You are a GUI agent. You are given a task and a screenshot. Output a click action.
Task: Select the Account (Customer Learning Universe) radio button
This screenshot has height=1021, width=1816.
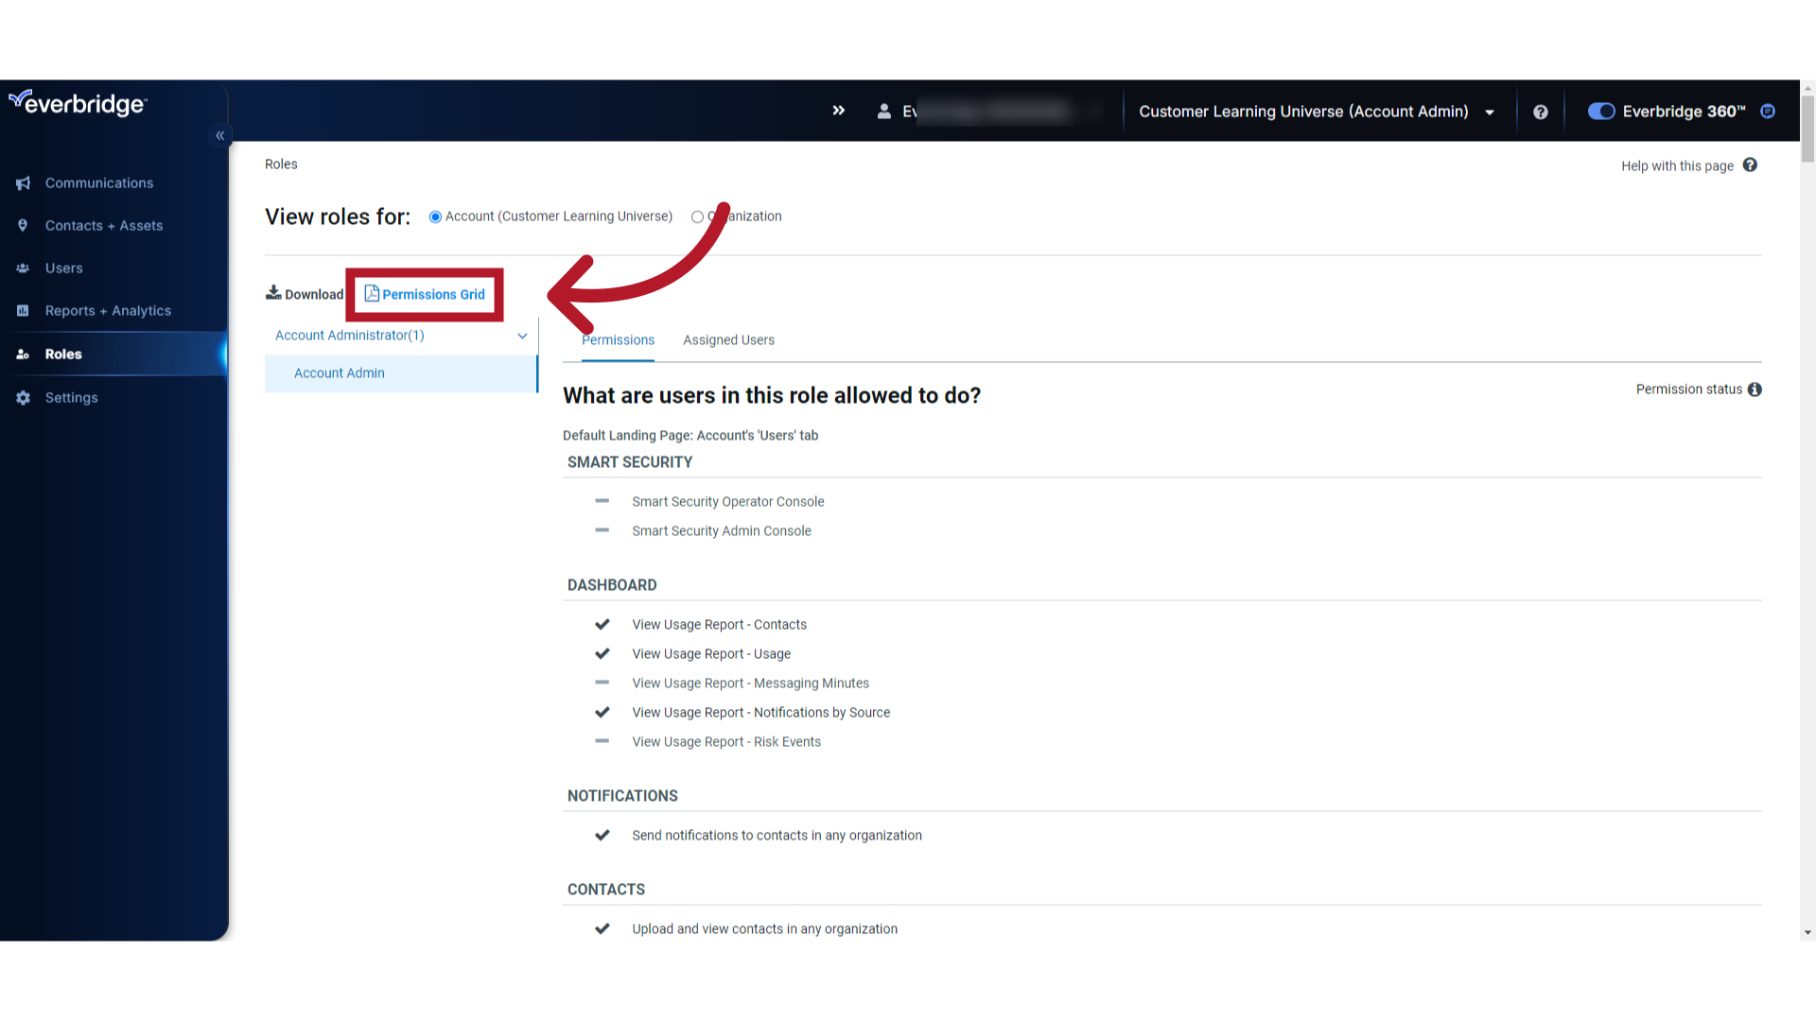pyautogui.click(x=434, y=216)
